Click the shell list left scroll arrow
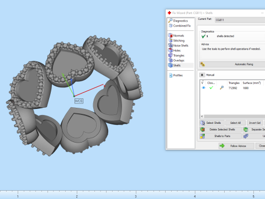Screen dimensions: 265x199 (x=202, y=117)
